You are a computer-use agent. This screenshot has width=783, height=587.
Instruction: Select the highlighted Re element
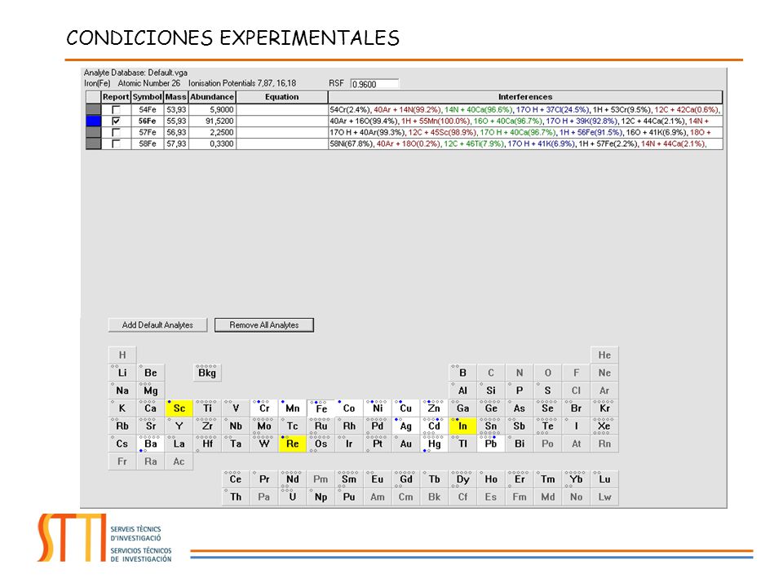click(293, 444)
